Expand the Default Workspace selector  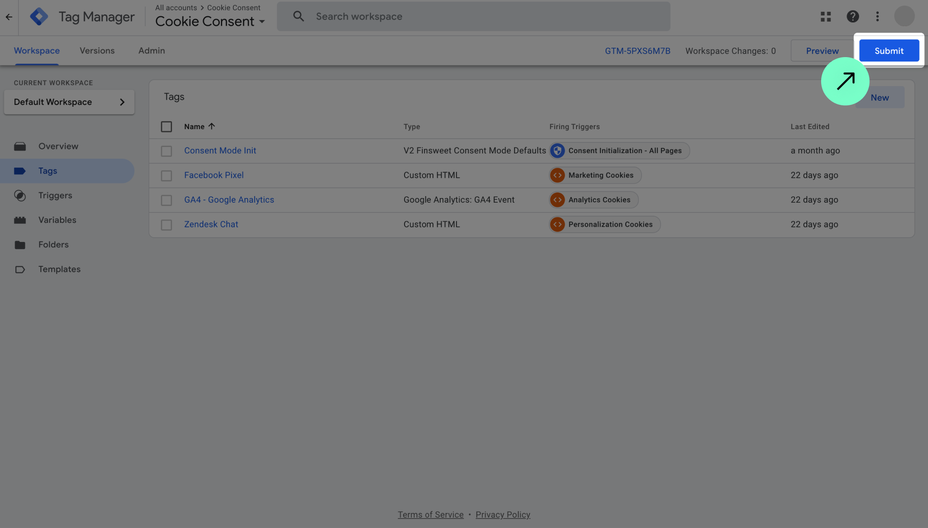point(69,102)
